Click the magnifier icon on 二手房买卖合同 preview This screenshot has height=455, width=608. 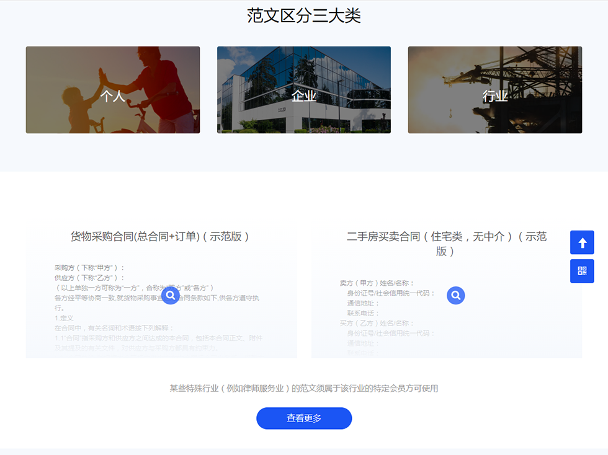click(455, 295)
